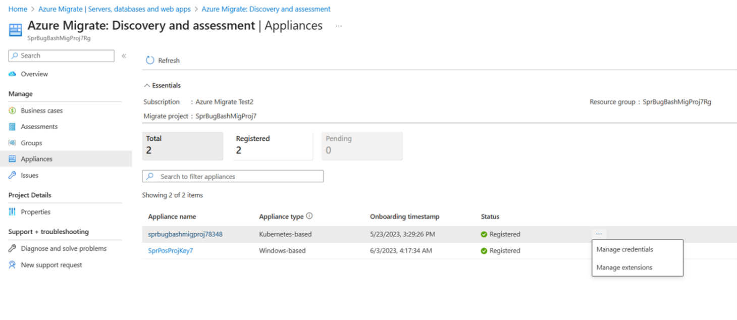Collapse the Essentials section
This screenshot has height=320, width=737.
pyautogui.click(x=147, y=85)
